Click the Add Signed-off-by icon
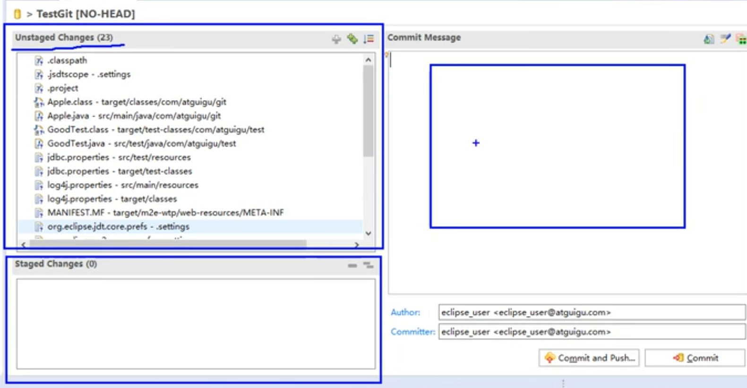 point(725,39)
